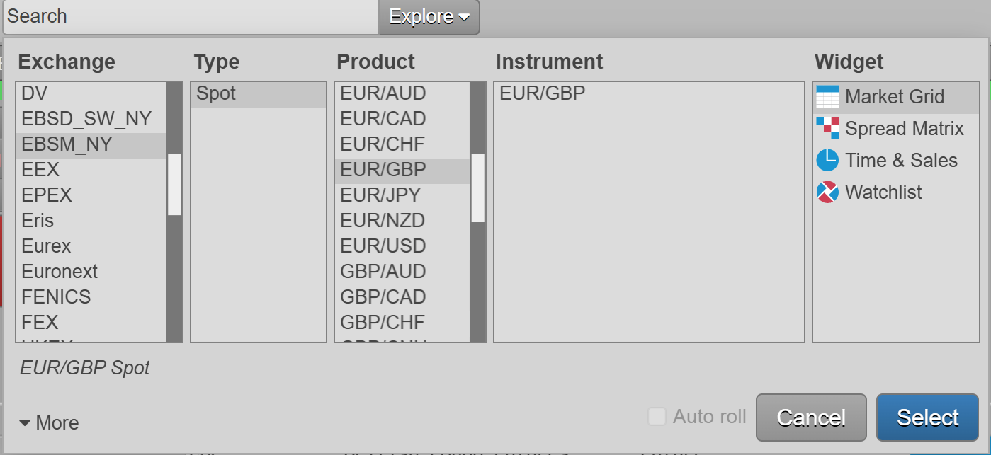Click the Exchange list scrollbar thumb
This screenshot has width=991, height=455.
tap(174, 184)
